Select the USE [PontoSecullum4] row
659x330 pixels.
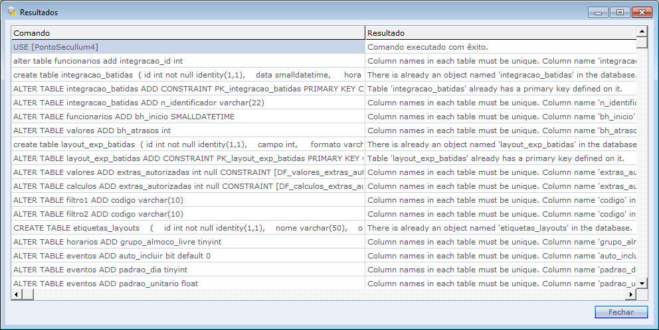187,47
